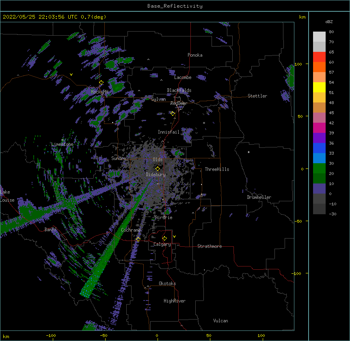
Task: Pick the red 65-60 dBZ legend swatch
Action: coord(319,57)
